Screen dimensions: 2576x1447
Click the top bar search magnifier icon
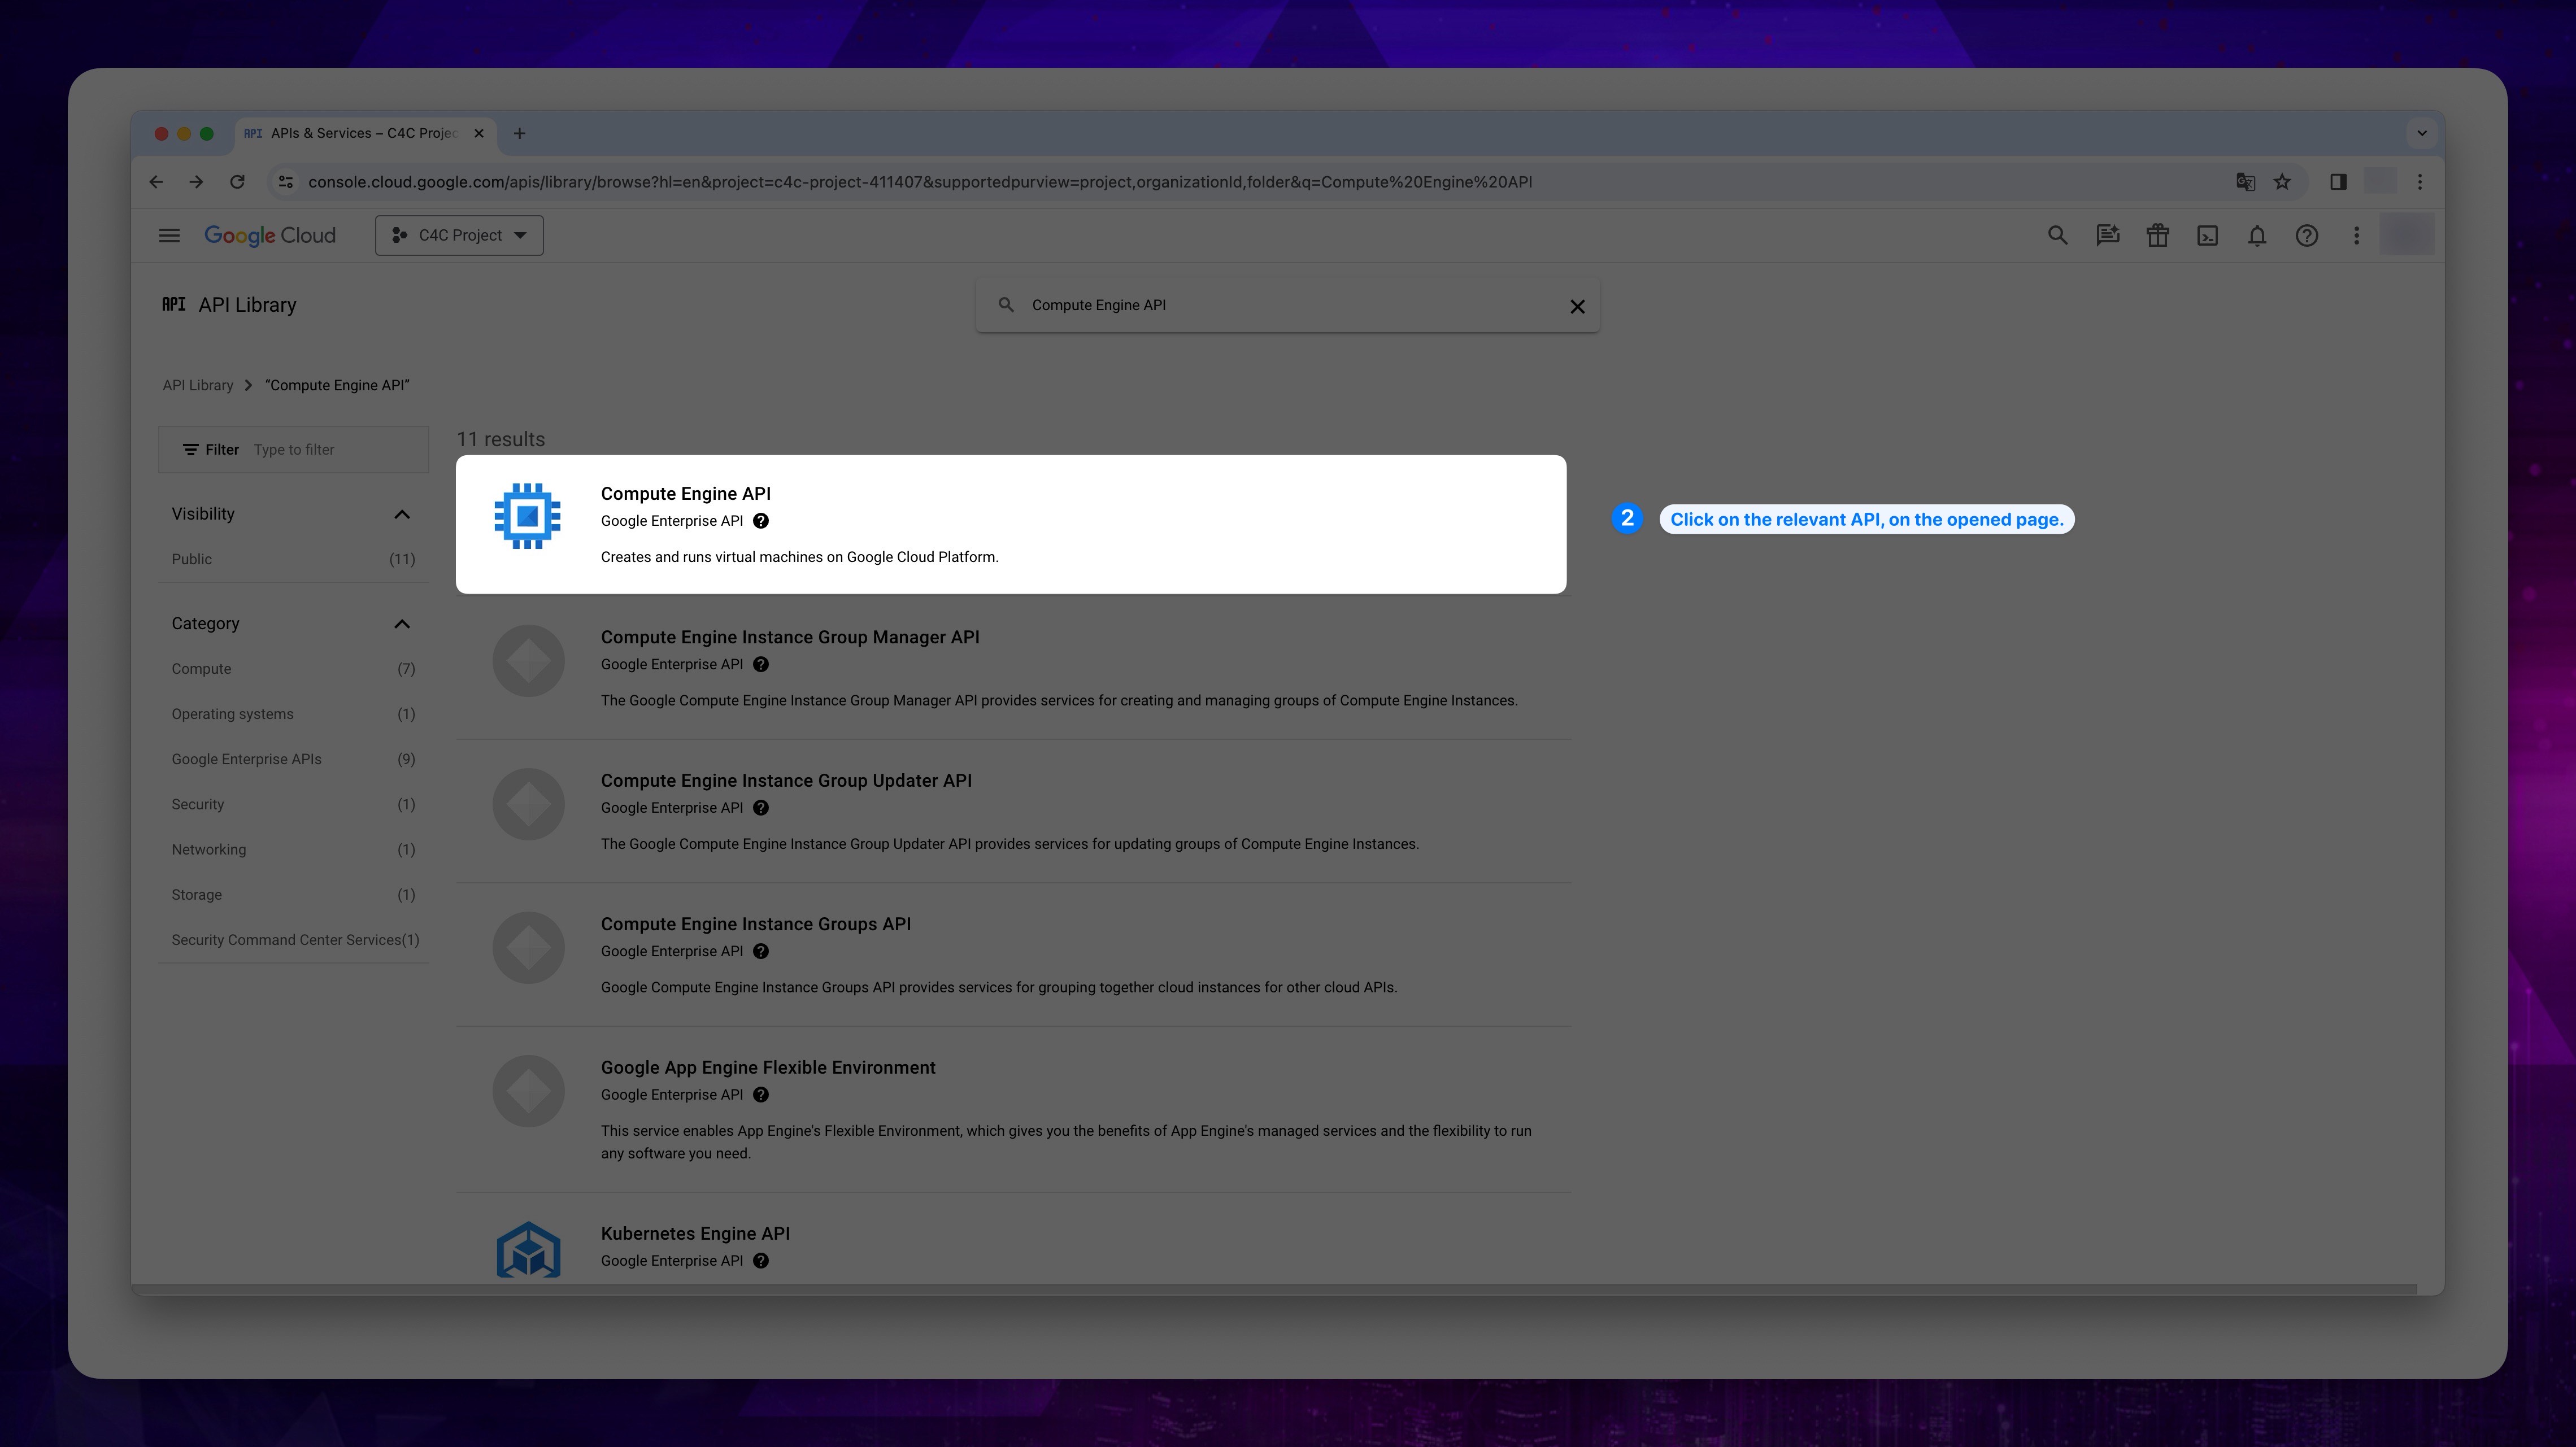coord(2057,235)
